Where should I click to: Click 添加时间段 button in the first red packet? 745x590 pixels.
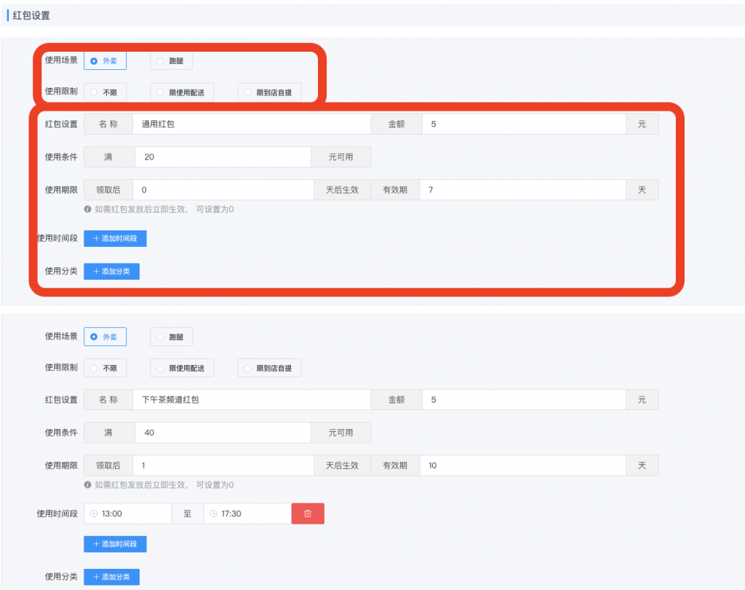tap(115, 238)
